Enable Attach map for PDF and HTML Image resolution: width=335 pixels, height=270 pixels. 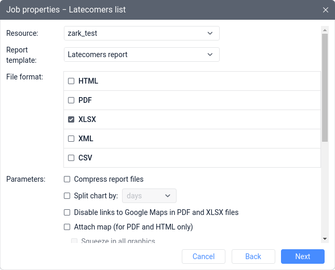[67, 227]
